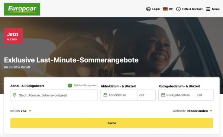Image resolution: width=223 pixels, height=137 pixels.
Task: Click the Europcar logo
Action: (x=22, y=9)
